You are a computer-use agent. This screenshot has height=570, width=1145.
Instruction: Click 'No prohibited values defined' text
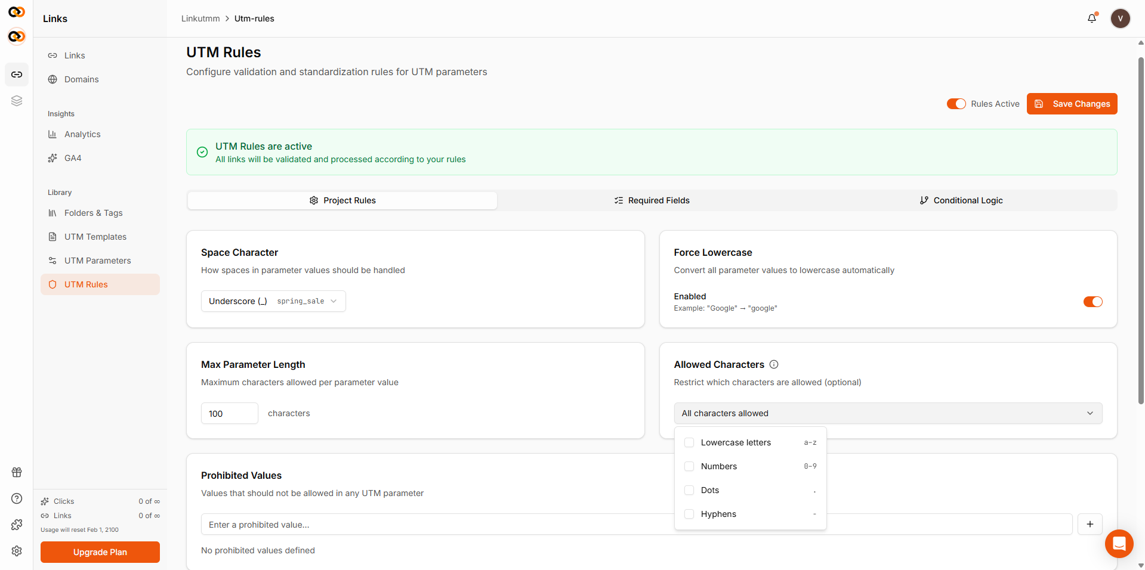[x=258, y=550]
